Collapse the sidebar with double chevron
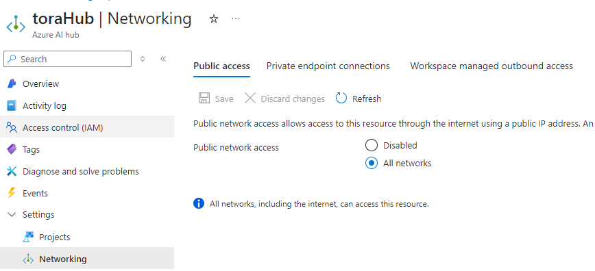This screenshot has width=595, height=271. 163,59
